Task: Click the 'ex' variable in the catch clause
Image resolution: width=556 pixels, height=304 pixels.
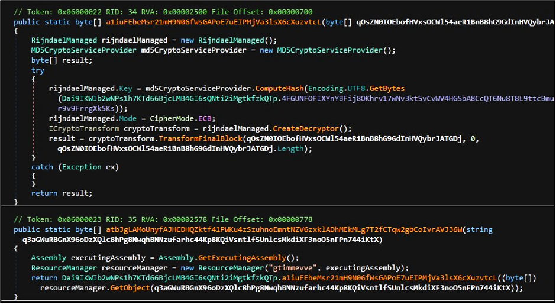Action: coord(110,167)
